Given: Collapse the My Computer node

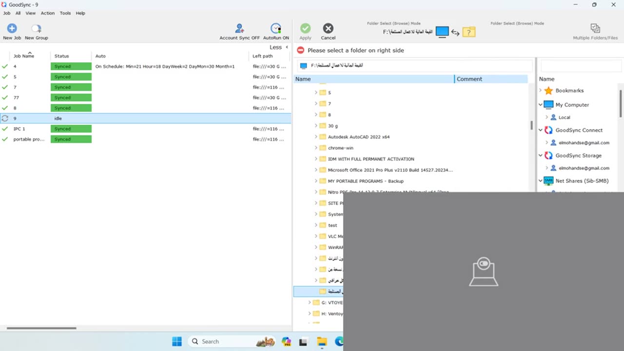Looking at the screenshot, I should (540, 105).
